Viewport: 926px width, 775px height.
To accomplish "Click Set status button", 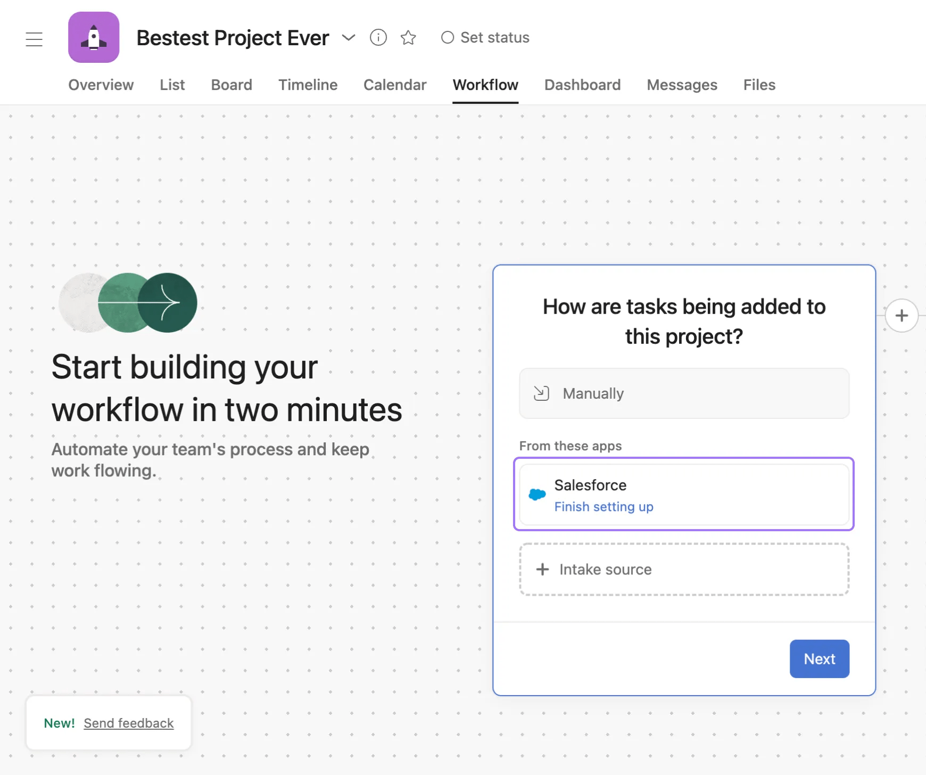I will (485, 37).
